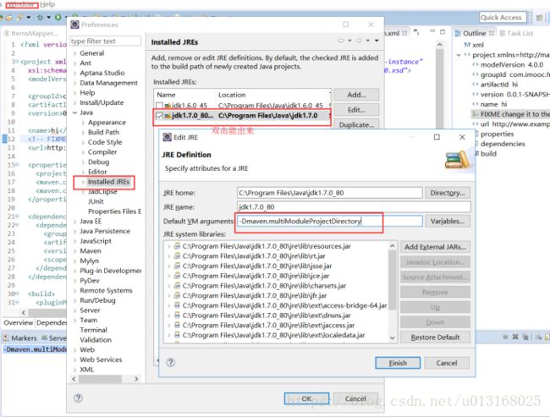Open the Window menu
The height and width of the screenshot is (417, 550).
coord(22,4)
